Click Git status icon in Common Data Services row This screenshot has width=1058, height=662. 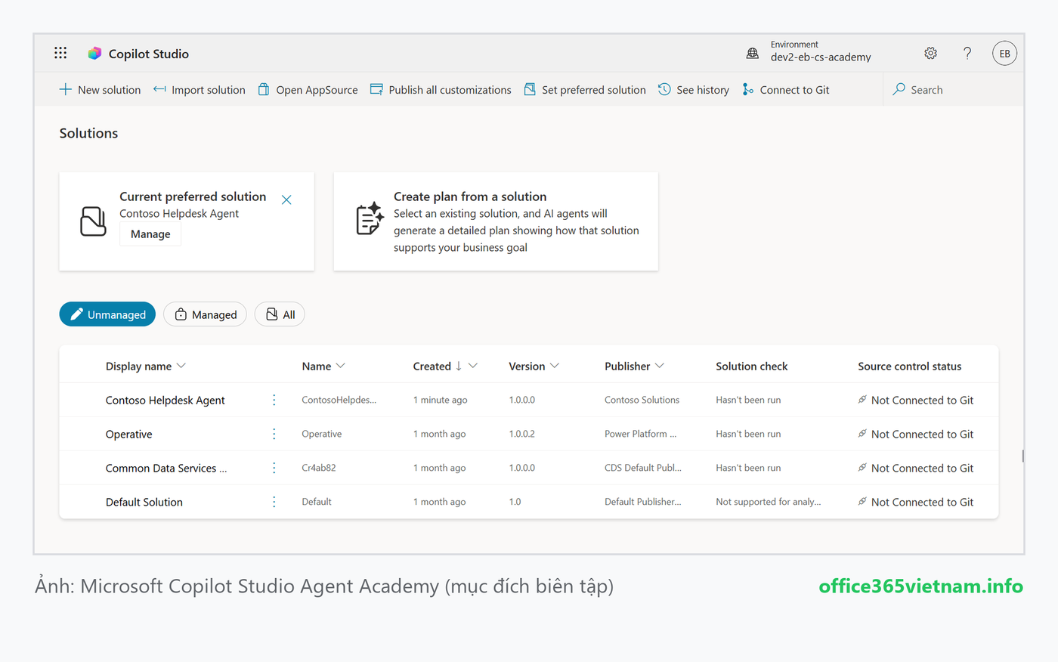coord(862,467)
